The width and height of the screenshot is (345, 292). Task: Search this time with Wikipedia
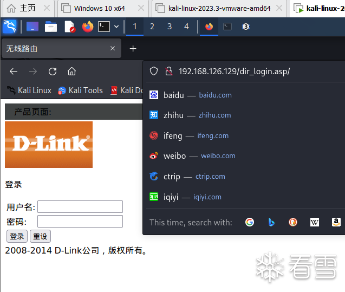tap(315, 222)
